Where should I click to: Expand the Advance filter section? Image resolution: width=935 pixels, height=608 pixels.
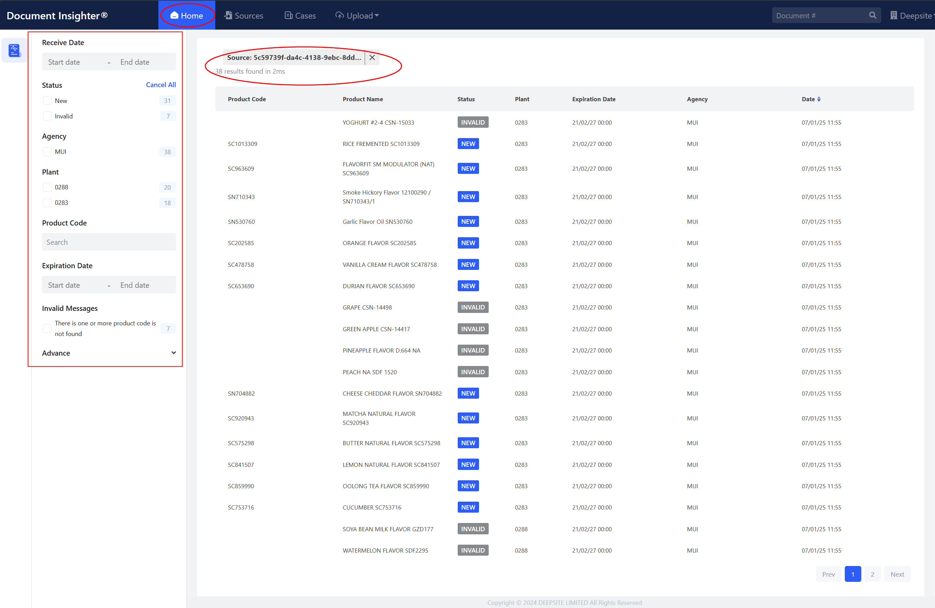(173, 353)
